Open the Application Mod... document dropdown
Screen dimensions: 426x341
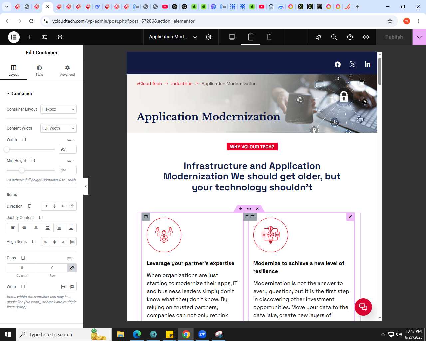point(173,37)
